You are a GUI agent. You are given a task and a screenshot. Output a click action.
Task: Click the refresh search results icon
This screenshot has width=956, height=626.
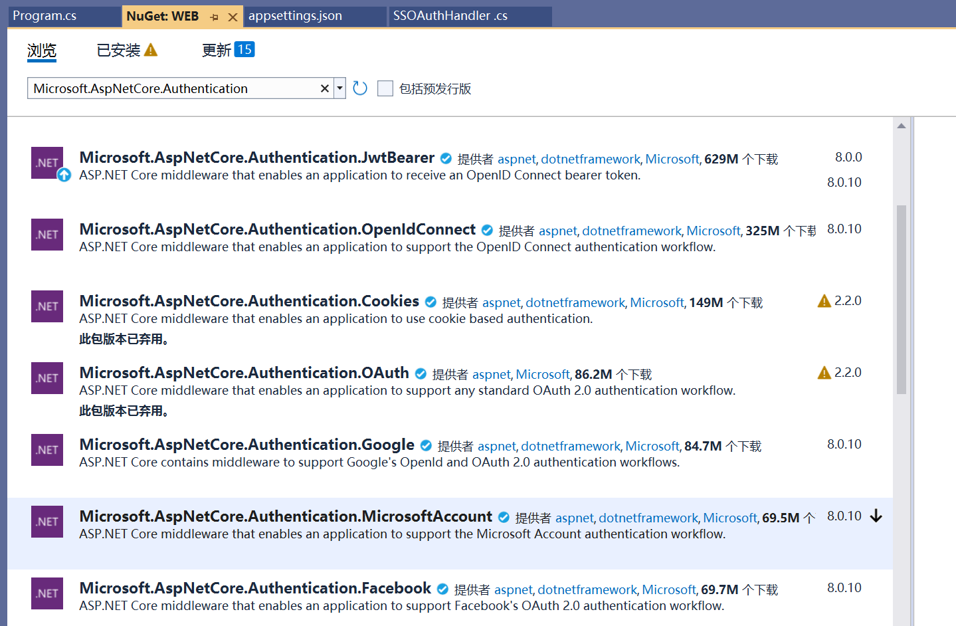pos(360,88)
